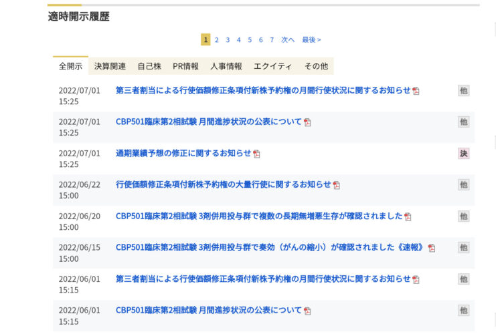Go to page 7
This screenshot has height=334, width=496.
tap(272, 40)
